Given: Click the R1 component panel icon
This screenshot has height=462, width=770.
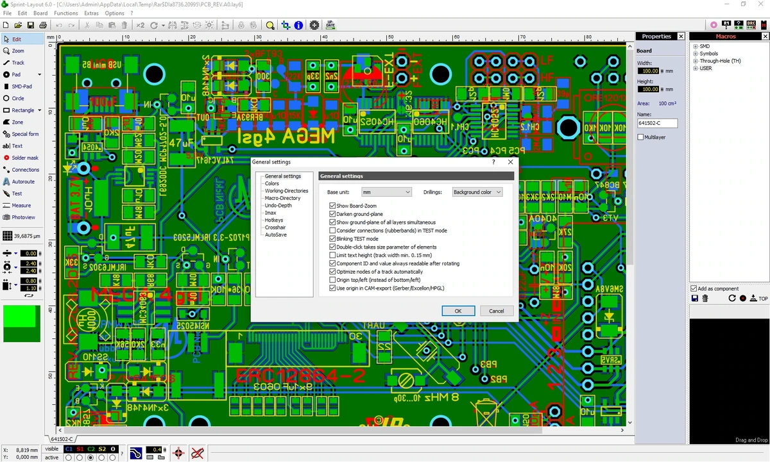Looking at the screenshot, I should pyautogui.click(x=726, y=24).
